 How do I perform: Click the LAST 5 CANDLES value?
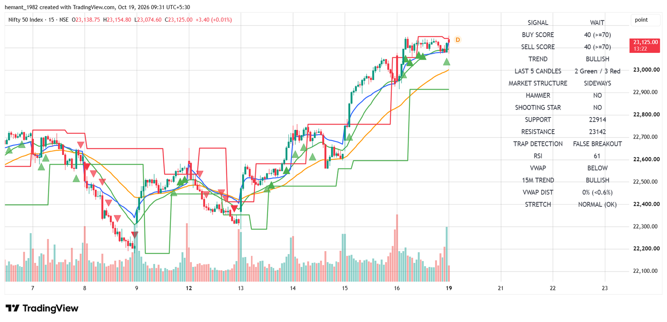click(597, 72)
